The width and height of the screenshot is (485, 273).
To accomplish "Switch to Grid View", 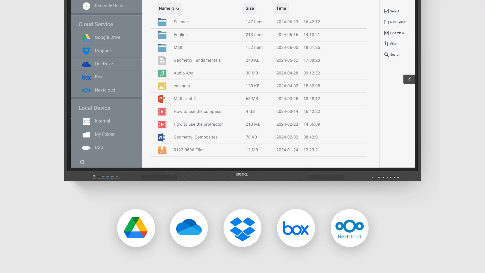I will pyautogui.click(x=394, y=33).
